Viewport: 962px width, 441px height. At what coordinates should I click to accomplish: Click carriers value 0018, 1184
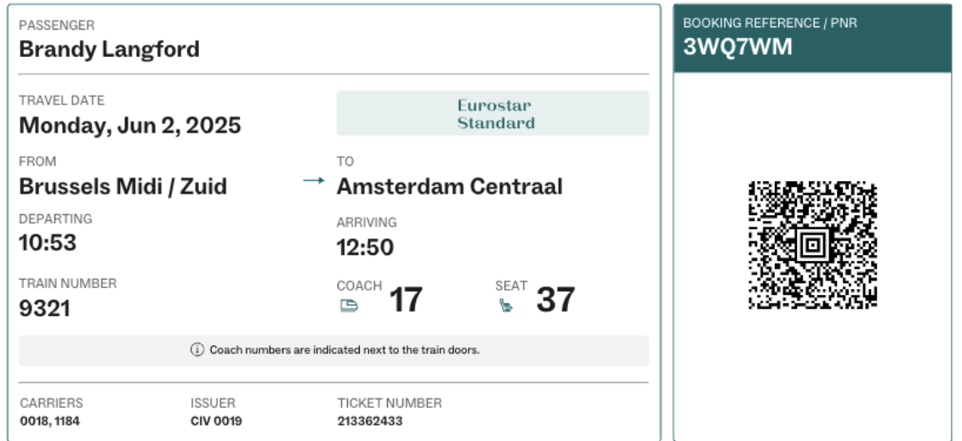pos(49,421)
